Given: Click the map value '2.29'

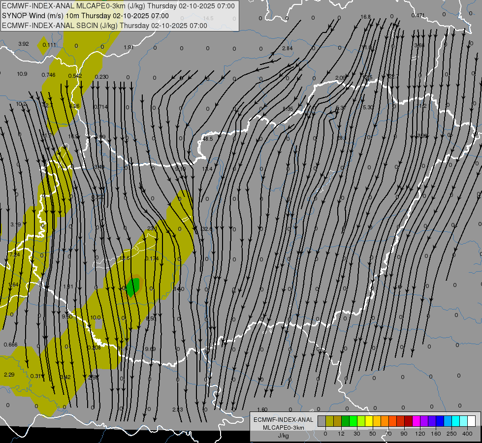Looking at the screenshot, I should coord(9,375).
